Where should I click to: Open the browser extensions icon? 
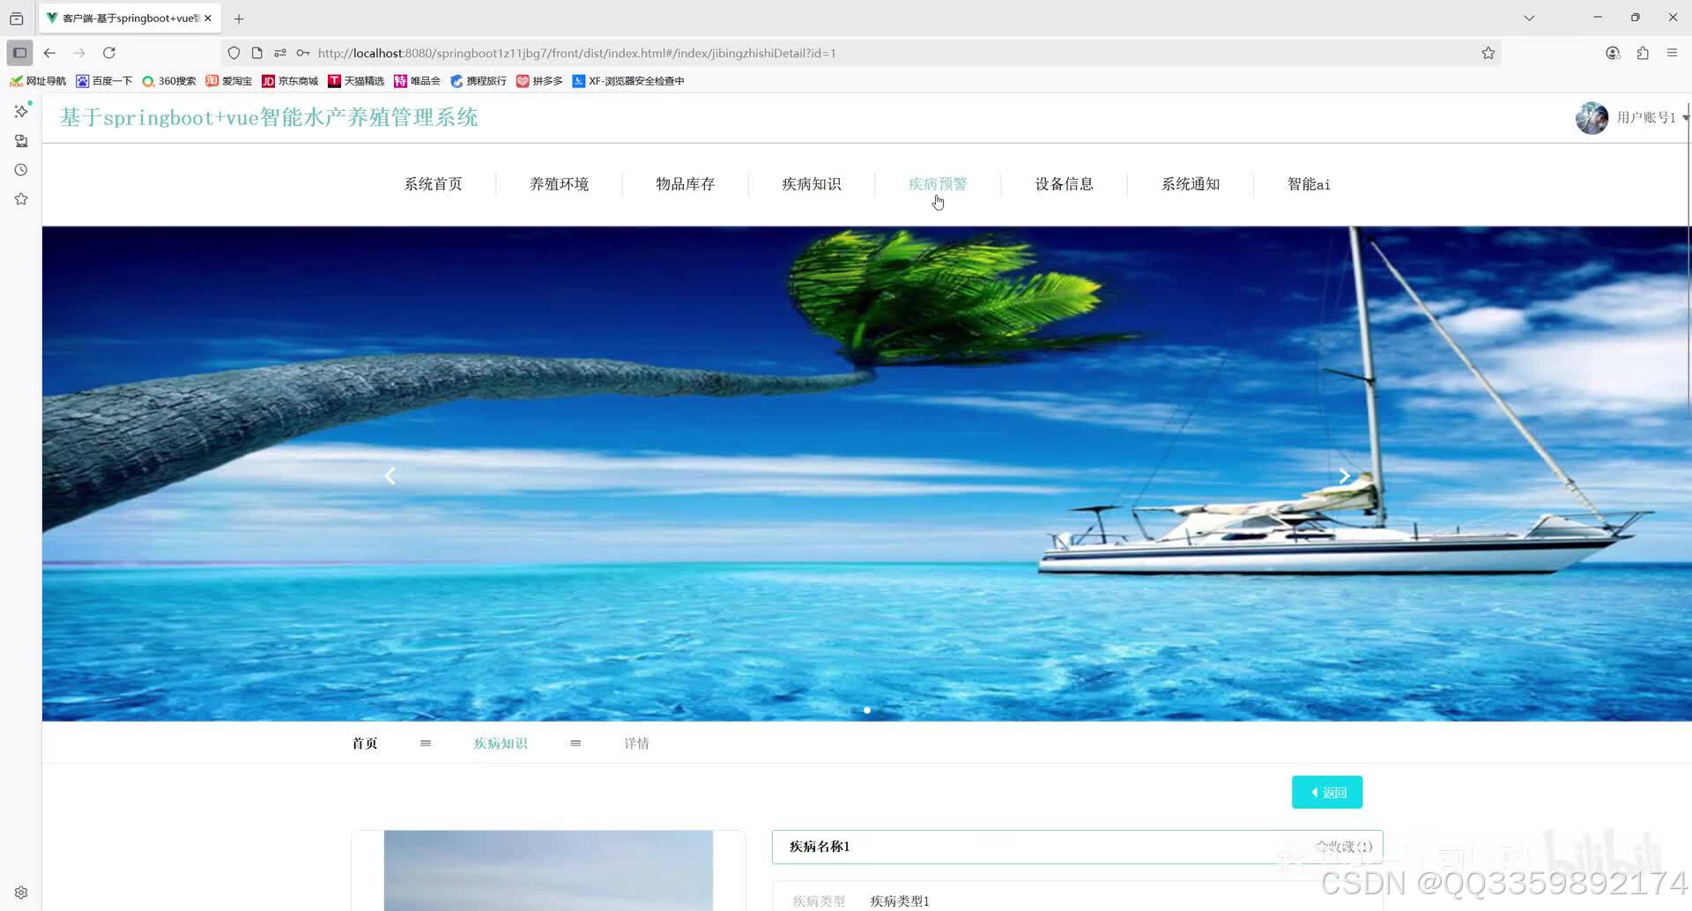(1642, 53)
